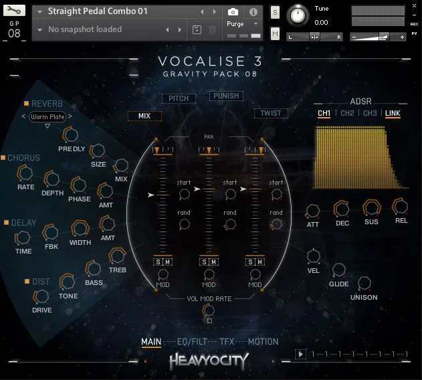
Task: Click the MIX macro button
Action: click(x=144, y=116)
